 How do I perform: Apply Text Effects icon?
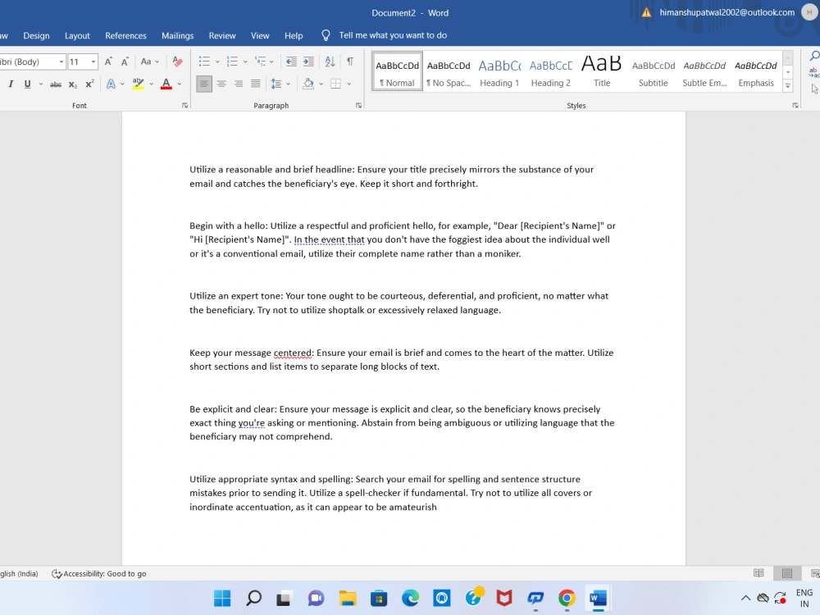pyautogui.click(x=111, y=84)
